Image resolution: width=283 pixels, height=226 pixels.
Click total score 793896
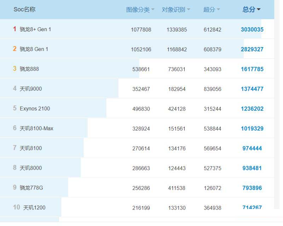[x=252, y=188]
